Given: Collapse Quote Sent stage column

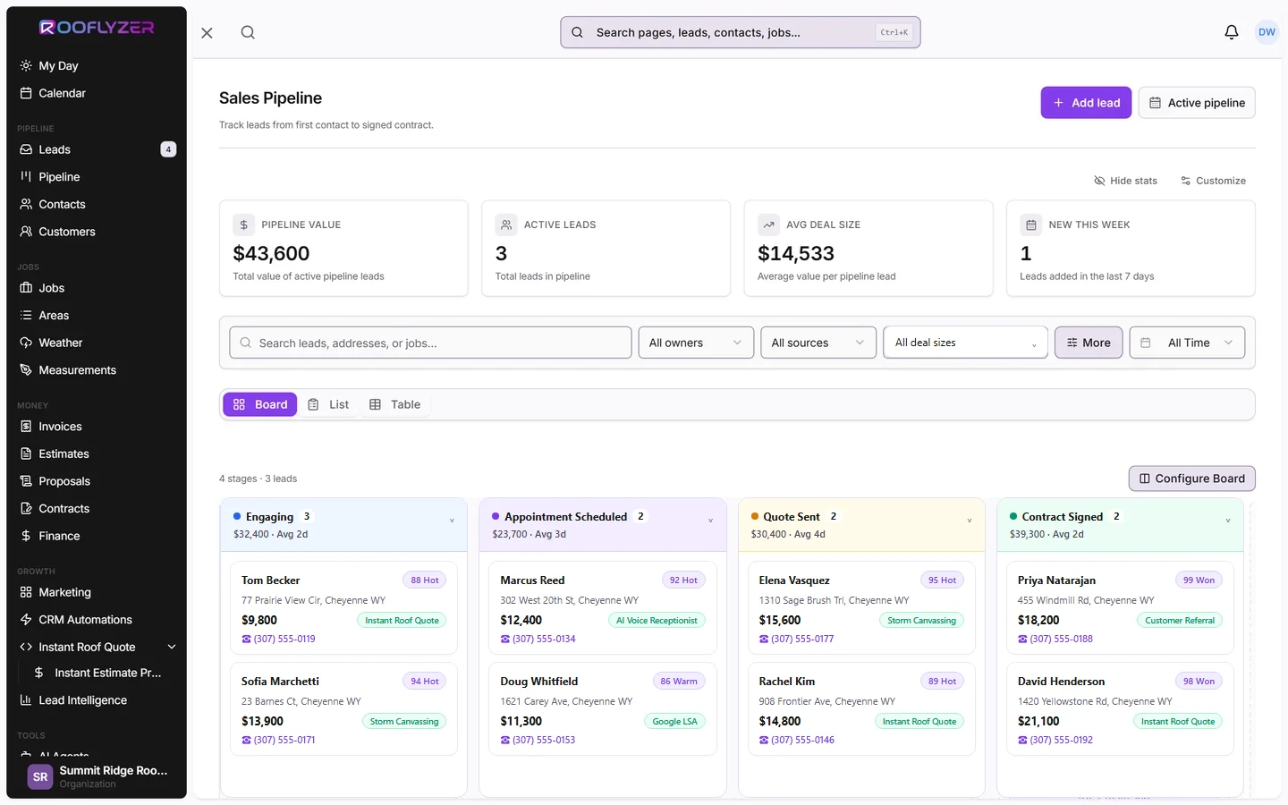Looking at the screenshot, I should tap(970, 521).
